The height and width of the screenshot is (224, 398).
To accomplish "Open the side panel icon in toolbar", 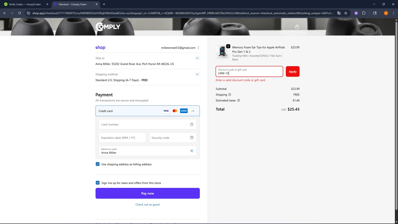I will pos(375,13).
